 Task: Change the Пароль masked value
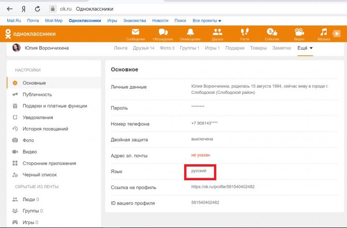point(198,107)
